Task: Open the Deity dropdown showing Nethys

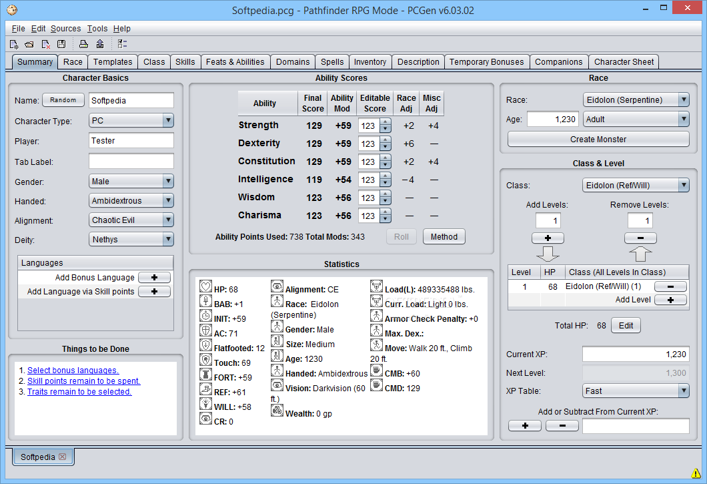Action: 131,240
